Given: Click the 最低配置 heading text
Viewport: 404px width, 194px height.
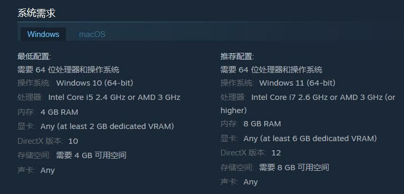Looking at the screenshot, I should pos(34,57).
